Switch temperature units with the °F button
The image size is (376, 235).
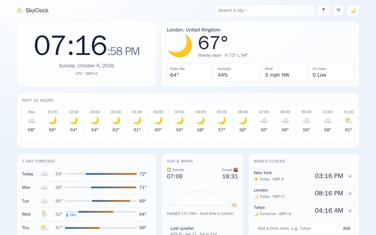[x=338, y=10]
